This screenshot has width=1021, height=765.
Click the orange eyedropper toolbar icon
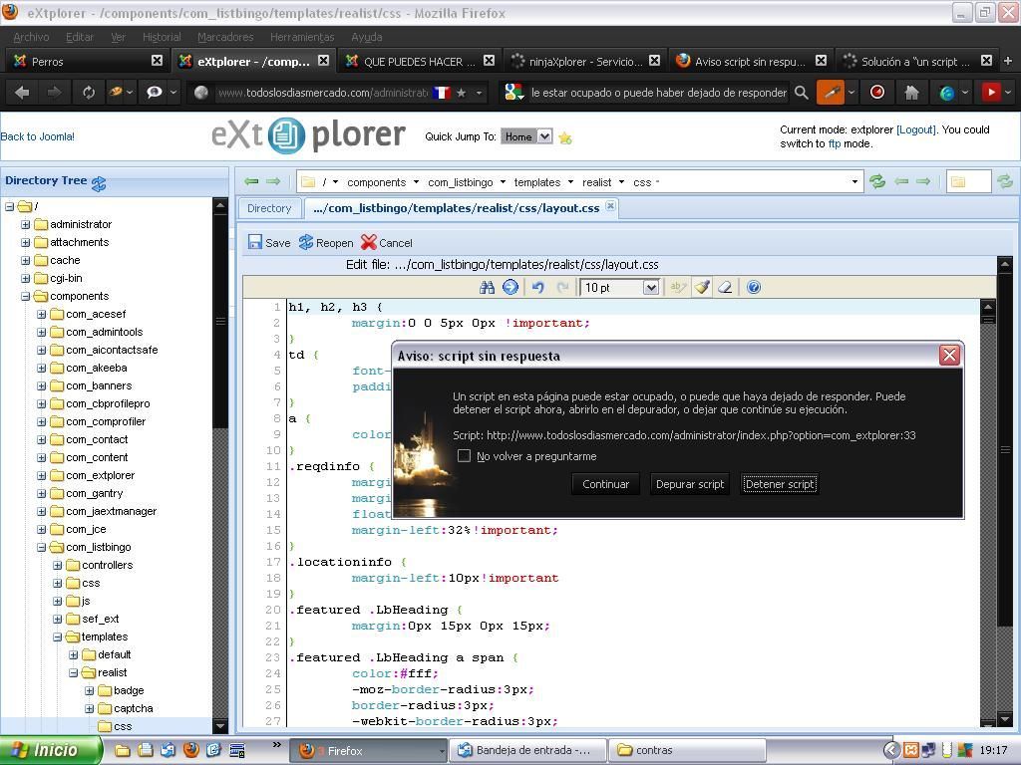click(831, 93)
